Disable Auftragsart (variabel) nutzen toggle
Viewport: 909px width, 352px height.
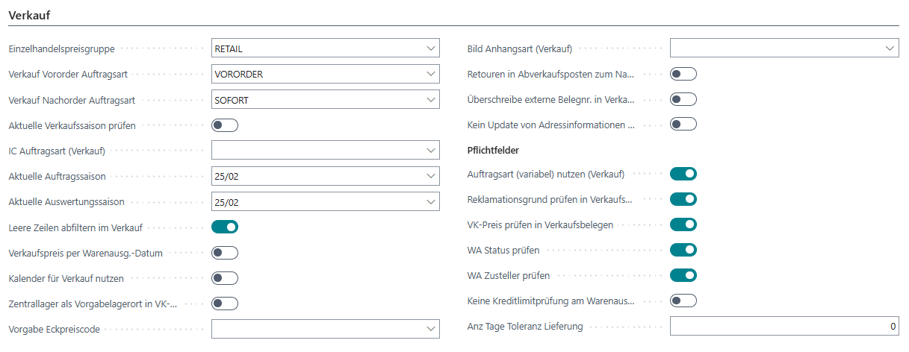click(x=683, y=174)
